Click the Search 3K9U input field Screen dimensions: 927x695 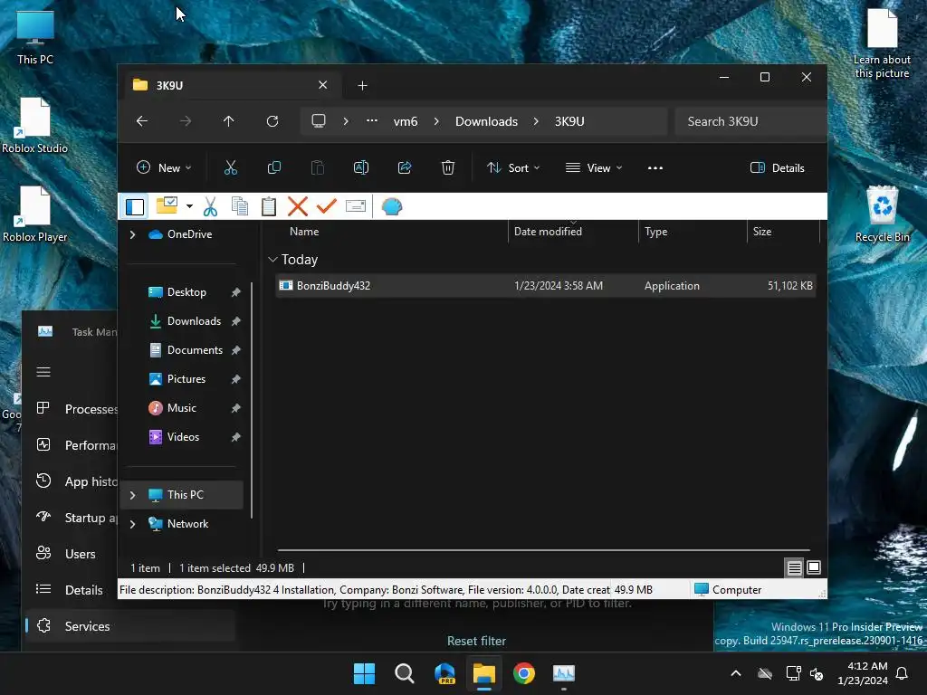point(750,121)
